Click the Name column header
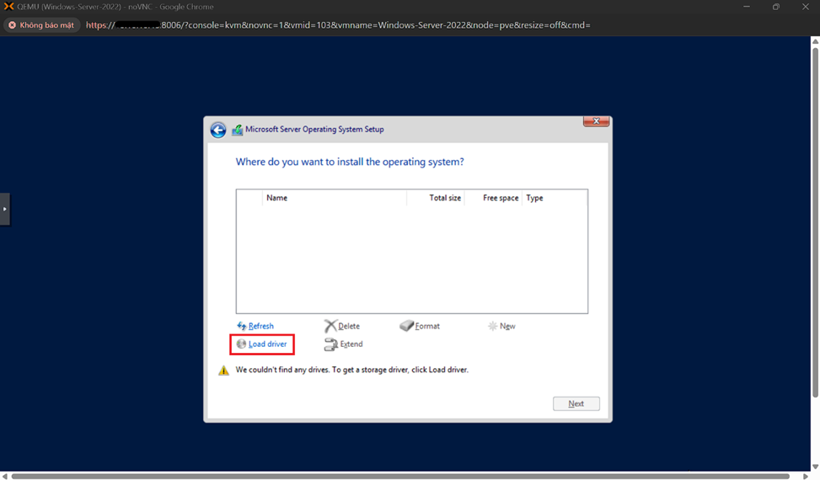The width and height of the screenshot is (820, 480). 276,198
